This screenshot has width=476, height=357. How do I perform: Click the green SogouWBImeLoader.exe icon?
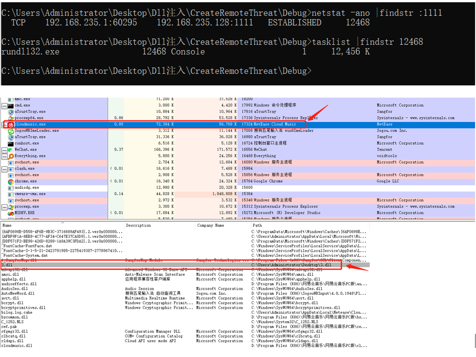[11, 131]
